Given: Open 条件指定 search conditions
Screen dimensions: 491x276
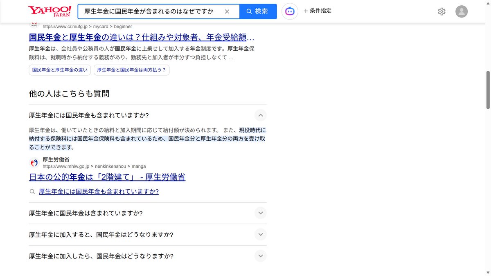Looking at the screenshot, I should [317, 11].
